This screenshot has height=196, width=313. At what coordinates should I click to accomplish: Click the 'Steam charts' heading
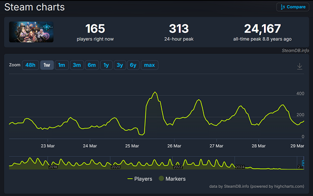tap(34, 7)
